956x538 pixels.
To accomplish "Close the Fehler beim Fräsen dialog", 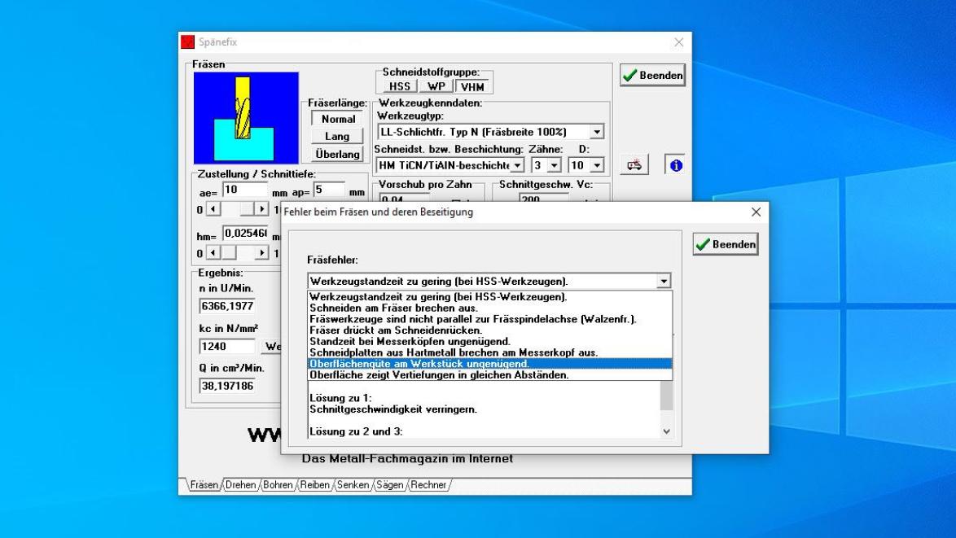I will point(756,212).
